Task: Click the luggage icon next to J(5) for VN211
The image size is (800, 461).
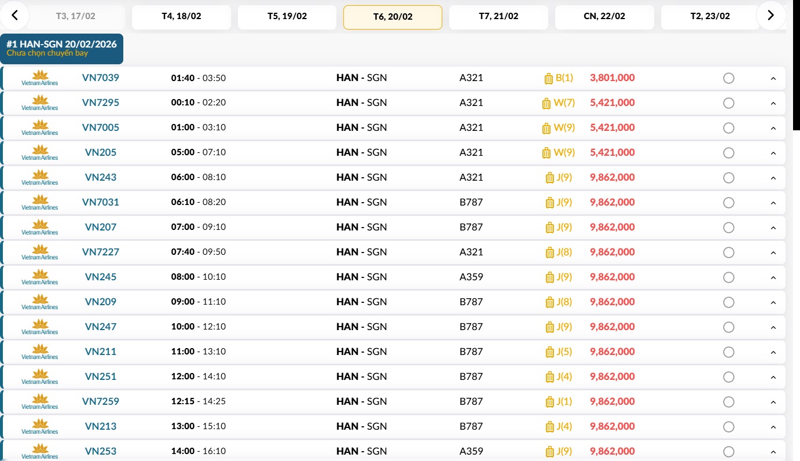Action: [x=549, y=352]
